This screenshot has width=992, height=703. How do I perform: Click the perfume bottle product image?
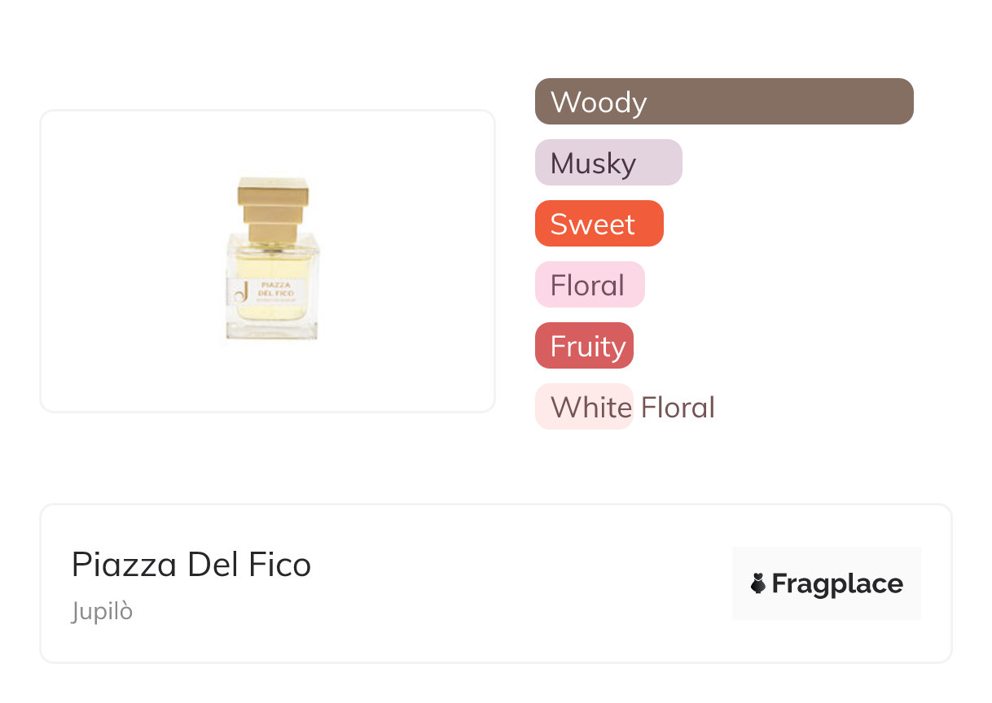click(272, 260)
